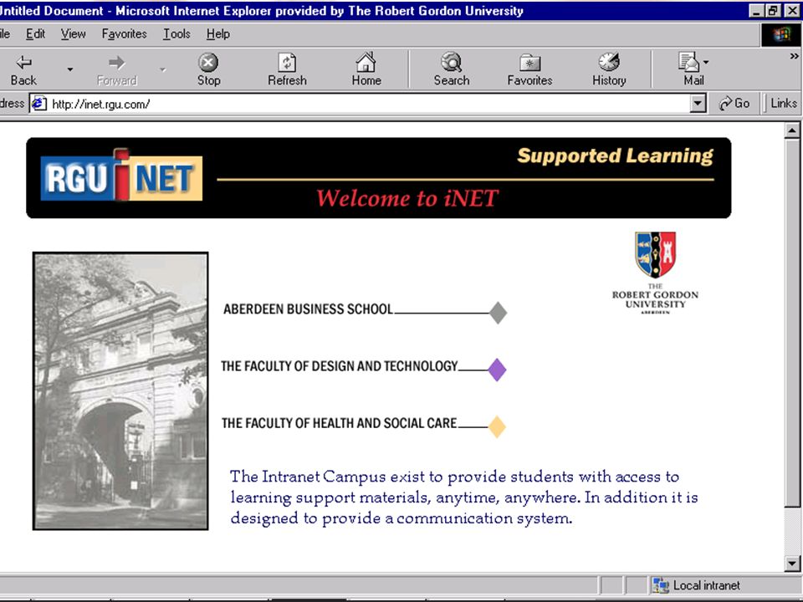This screenshot has height=602, width=803.
Task: Open the View menu
Action: (x=74, y=33)
